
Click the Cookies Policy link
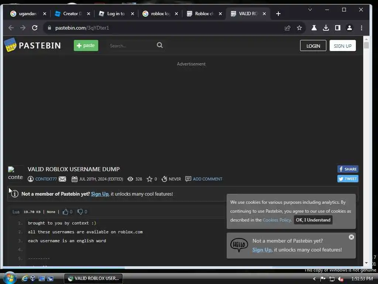[277, 220]
